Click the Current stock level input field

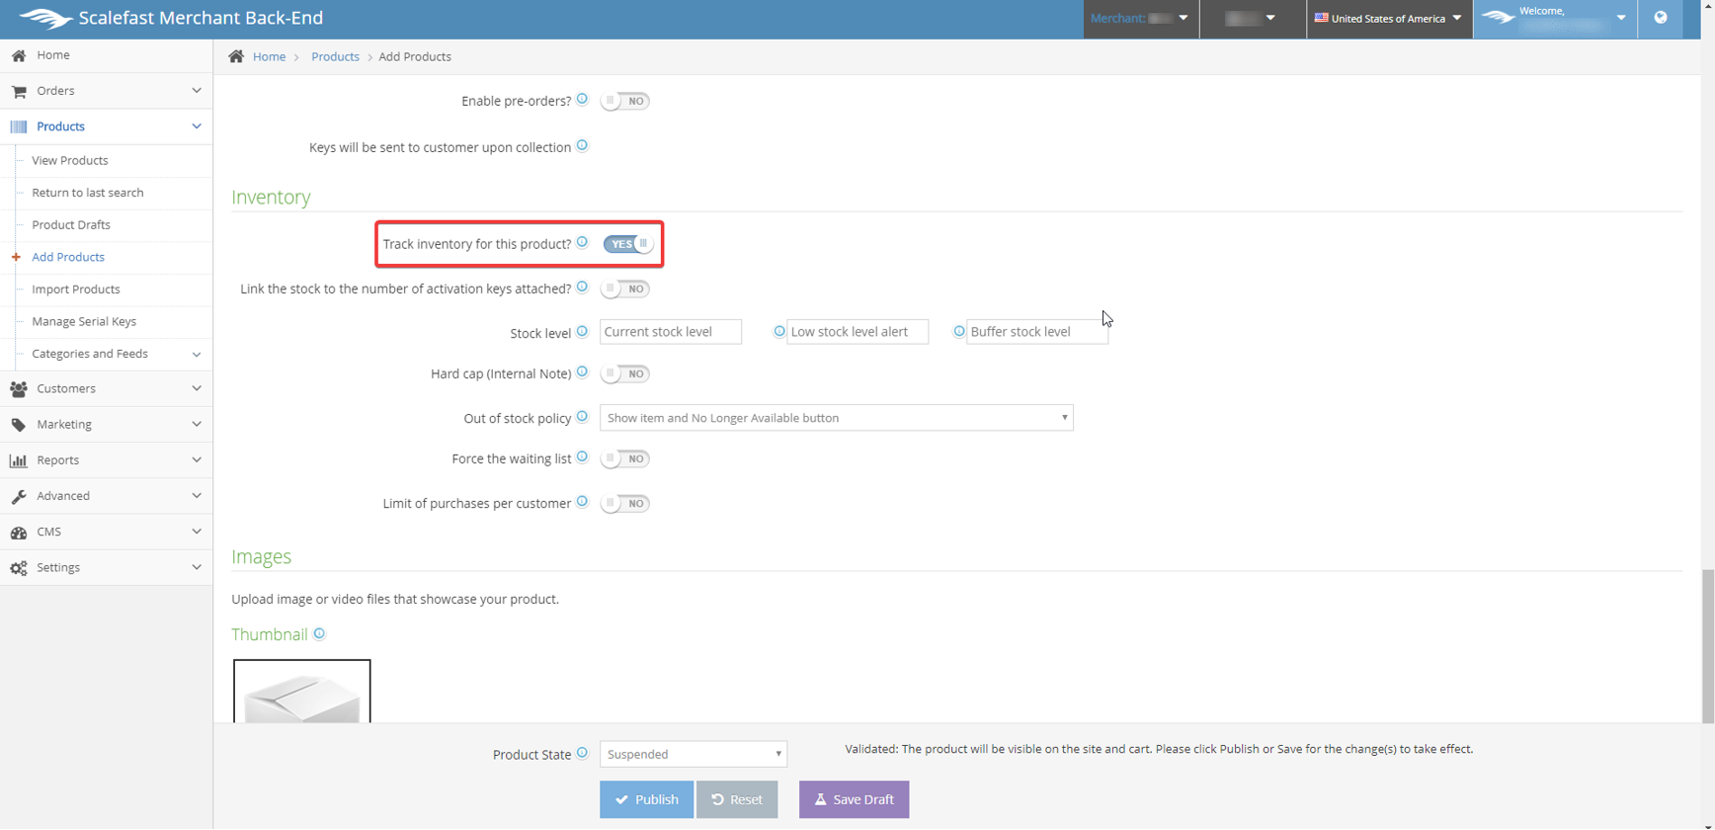671,332
